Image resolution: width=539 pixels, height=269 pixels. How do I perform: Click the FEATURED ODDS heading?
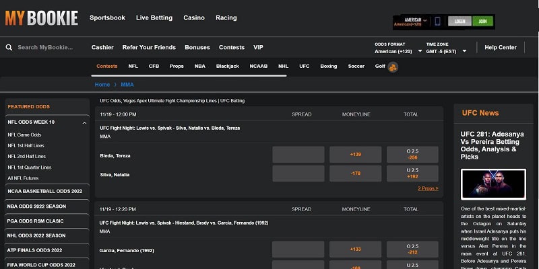28,107
